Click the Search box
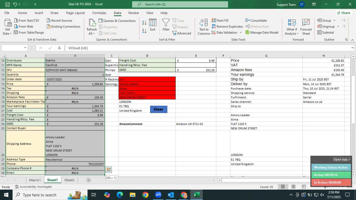 [x=180, y=4]
